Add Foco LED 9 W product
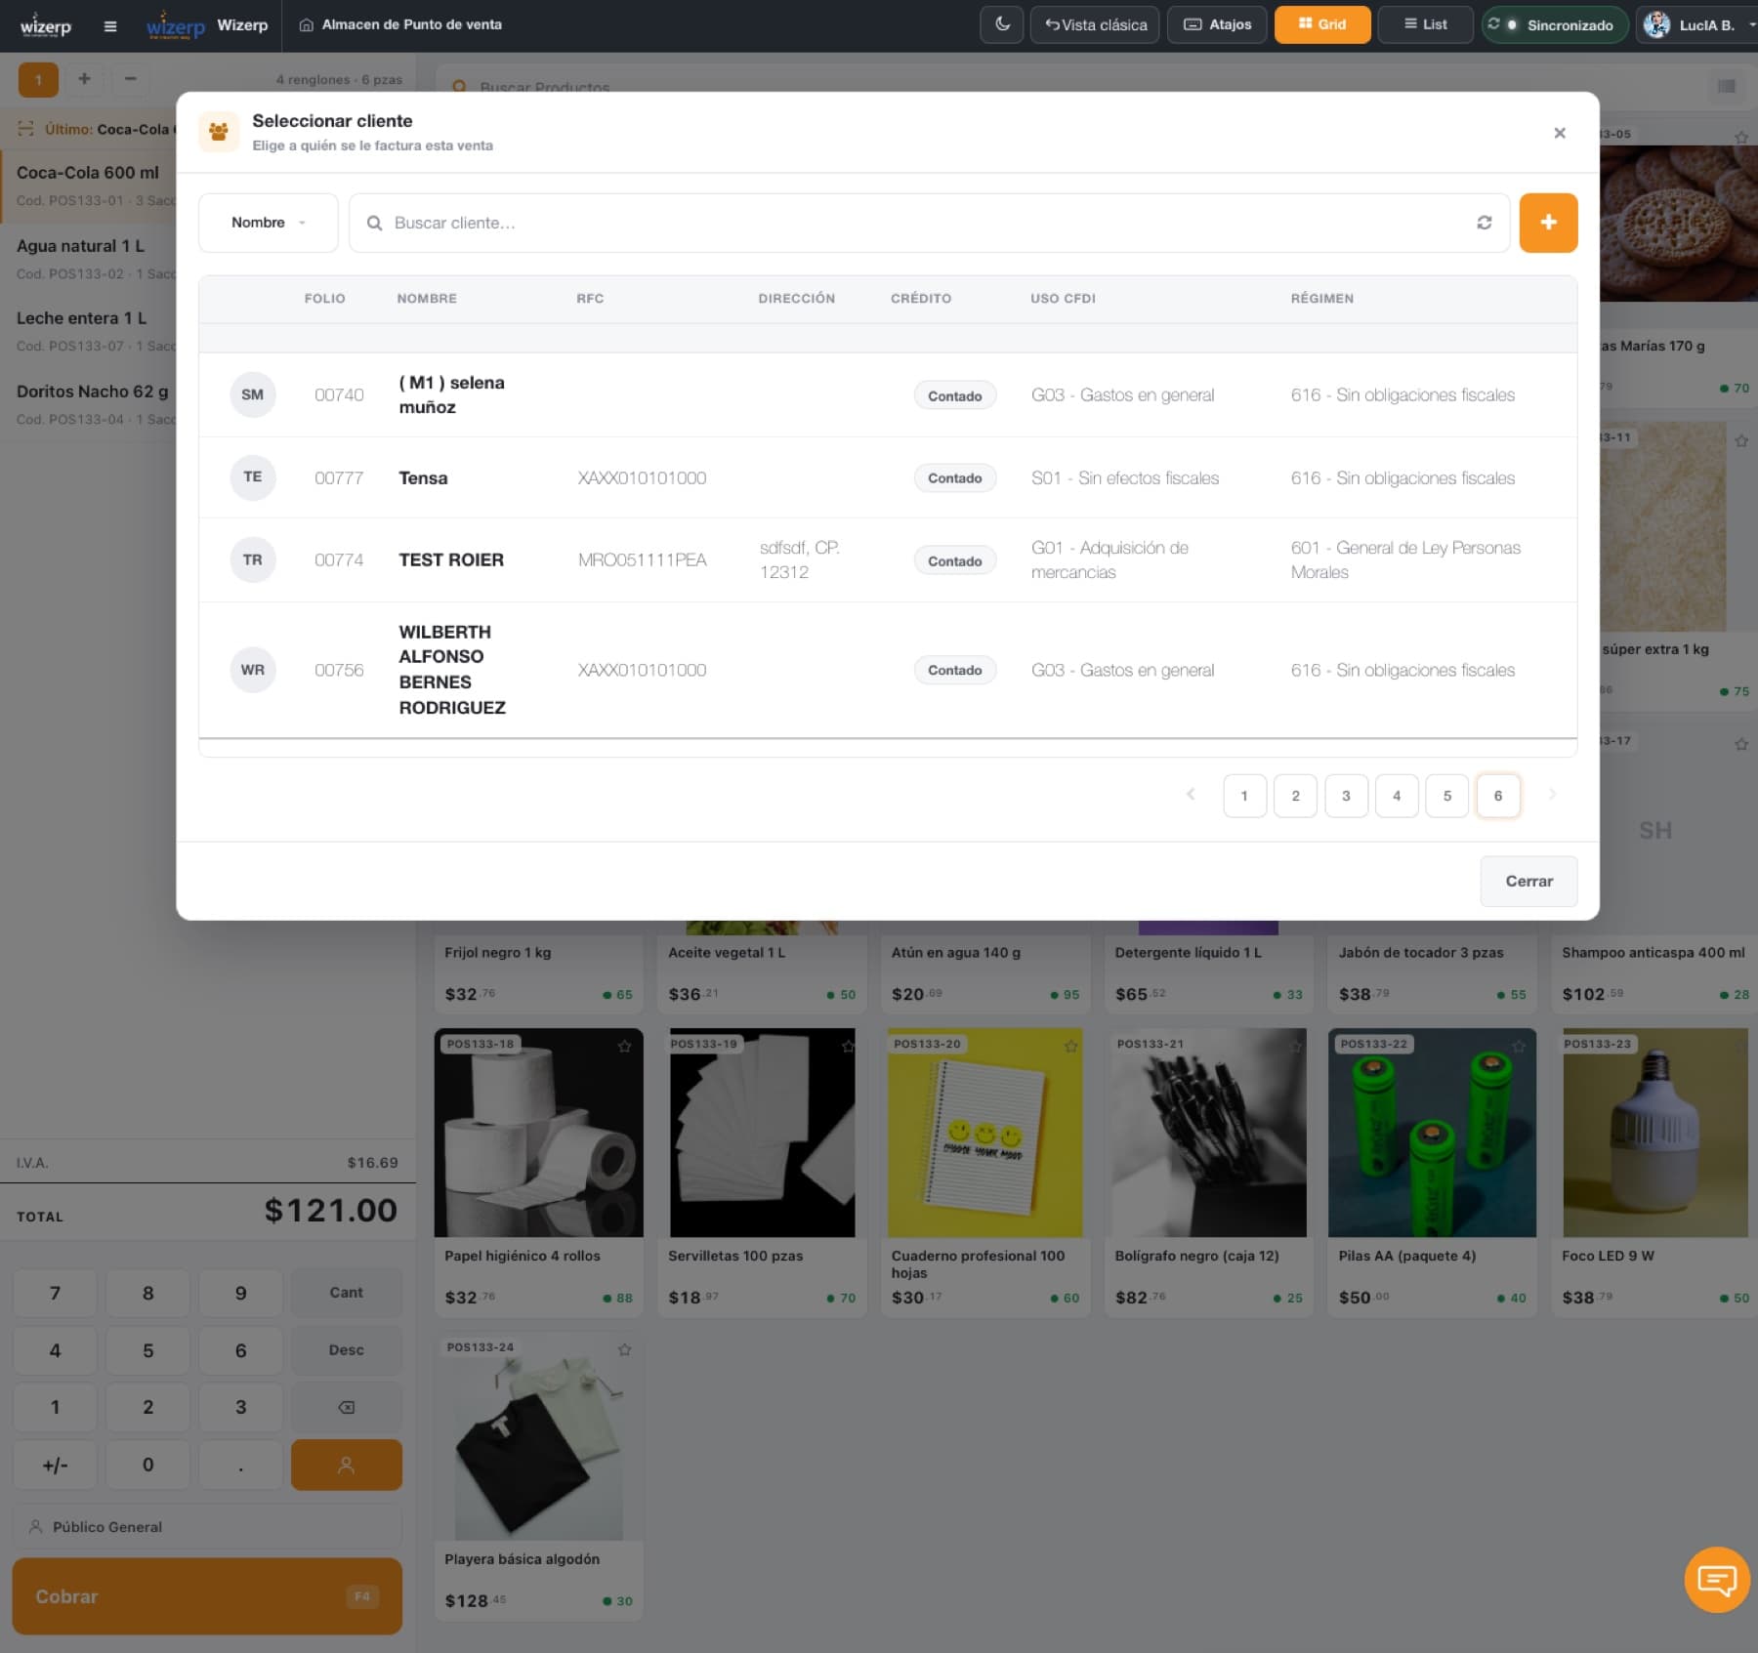This screenshot has height=1653, width=1758. (1655, 1172)
